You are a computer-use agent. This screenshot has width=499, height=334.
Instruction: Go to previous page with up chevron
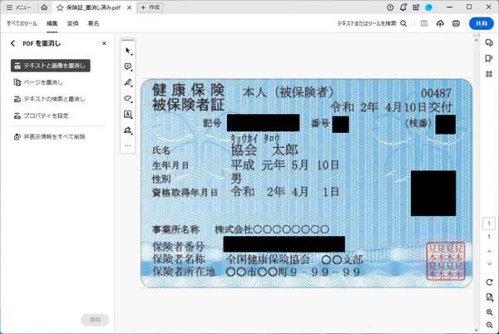click(x=489, y=252)
